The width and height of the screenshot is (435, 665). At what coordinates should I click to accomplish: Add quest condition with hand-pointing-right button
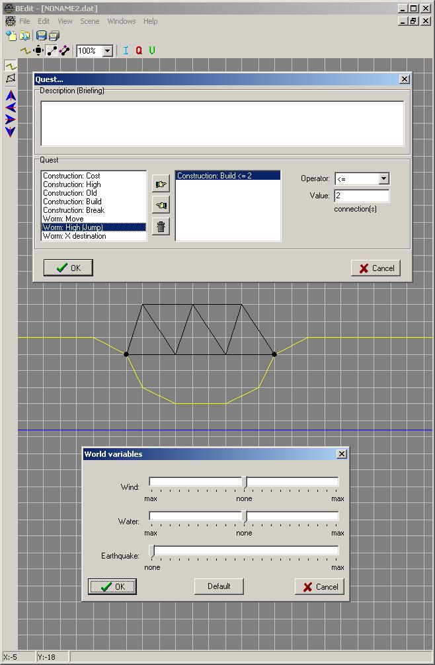coord(161,184)
